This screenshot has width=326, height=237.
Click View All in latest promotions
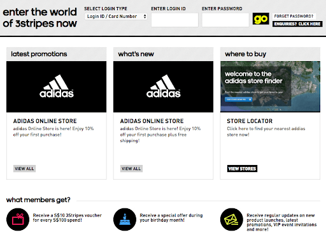[24, 169]
